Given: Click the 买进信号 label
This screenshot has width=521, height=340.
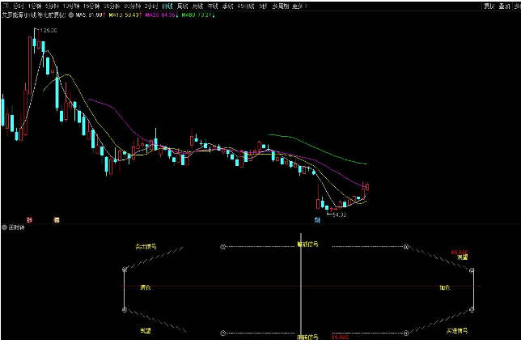Looking at the screenshot, I should [x=457, y=331].
